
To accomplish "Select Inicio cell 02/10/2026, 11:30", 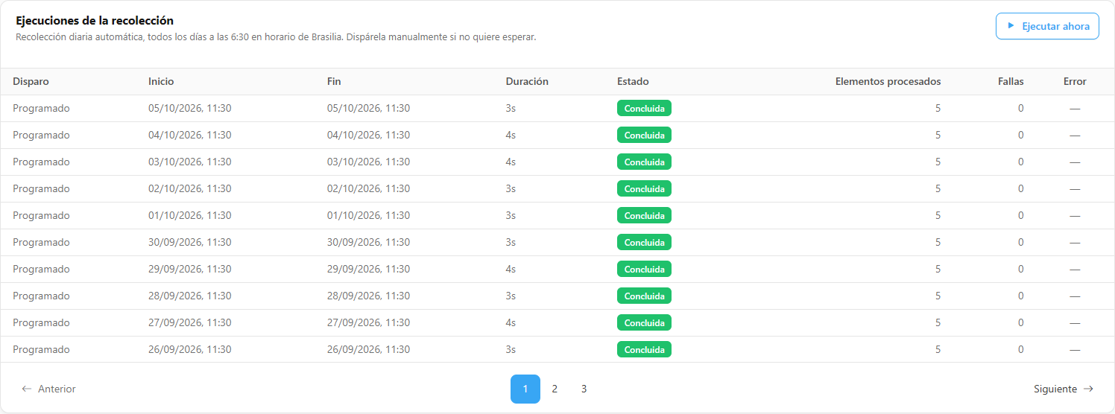I will (x=189, y=188).
